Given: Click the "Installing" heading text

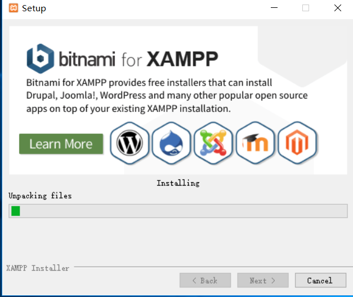Looking at the screenshot, I should pos(178,183).
